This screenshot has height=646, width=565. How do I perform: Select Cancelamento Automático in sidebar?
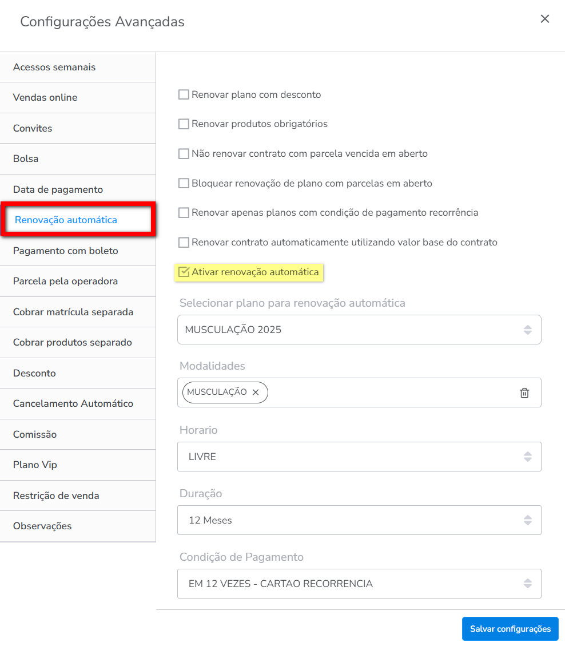73,403
